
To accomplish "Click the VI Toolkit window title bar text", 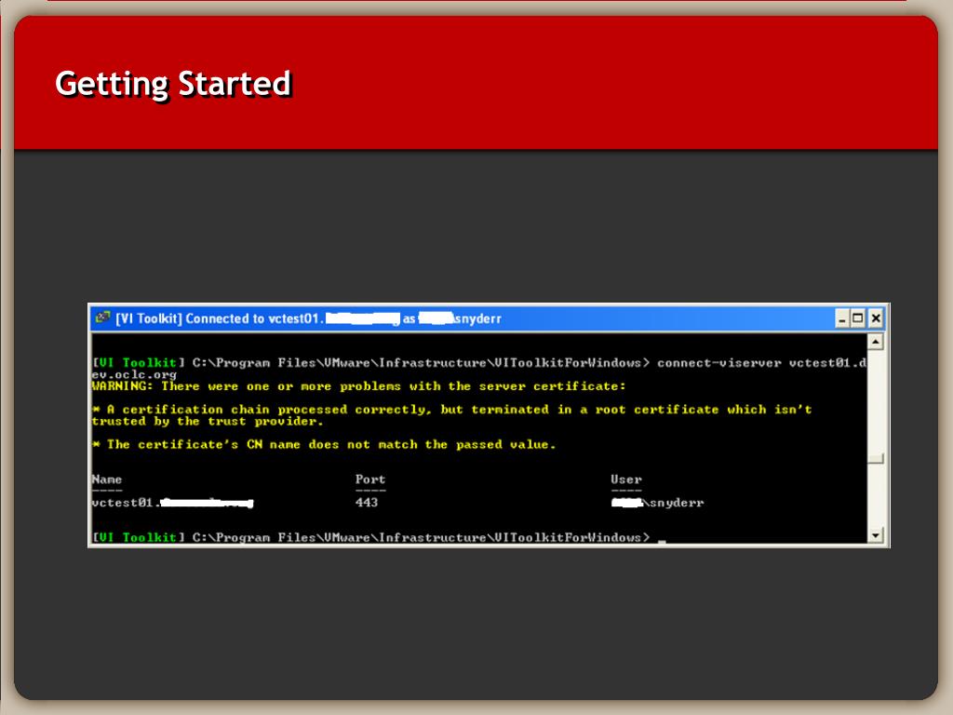I will click(x=308, y=318).
